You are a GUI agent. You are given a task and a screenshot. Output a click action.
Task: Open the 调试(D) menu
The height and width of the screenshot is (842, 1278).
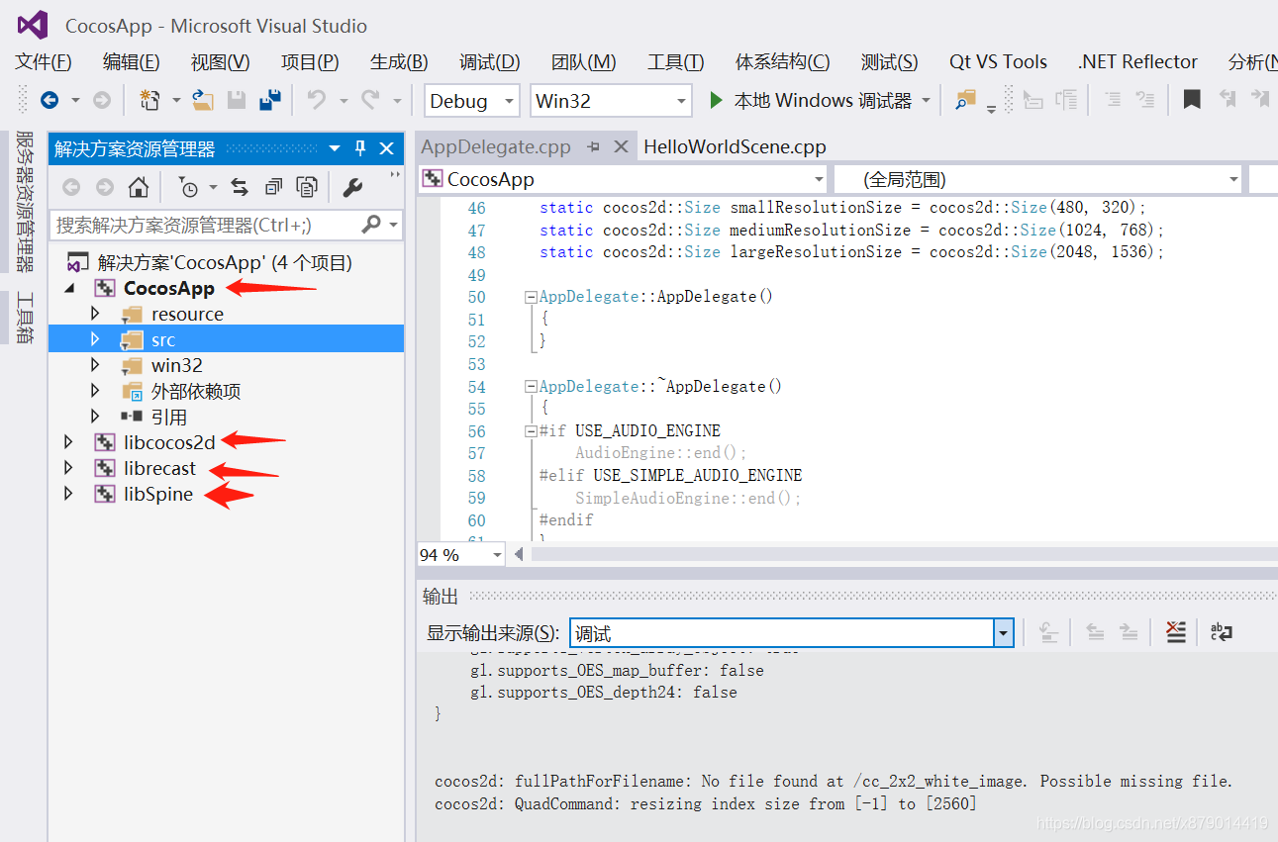tap(490, 61)
